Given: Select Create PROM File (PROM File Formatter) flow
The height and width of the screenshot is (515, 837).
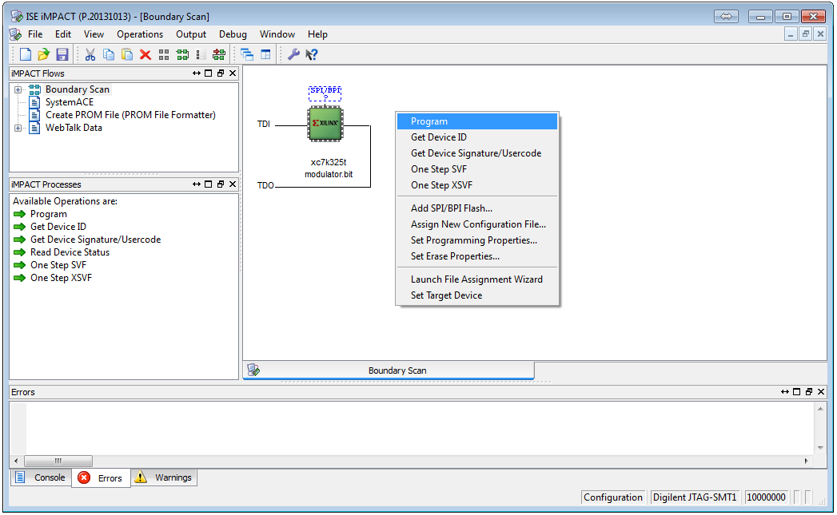Looking at the screenshot, I should [x=130, y=115].
